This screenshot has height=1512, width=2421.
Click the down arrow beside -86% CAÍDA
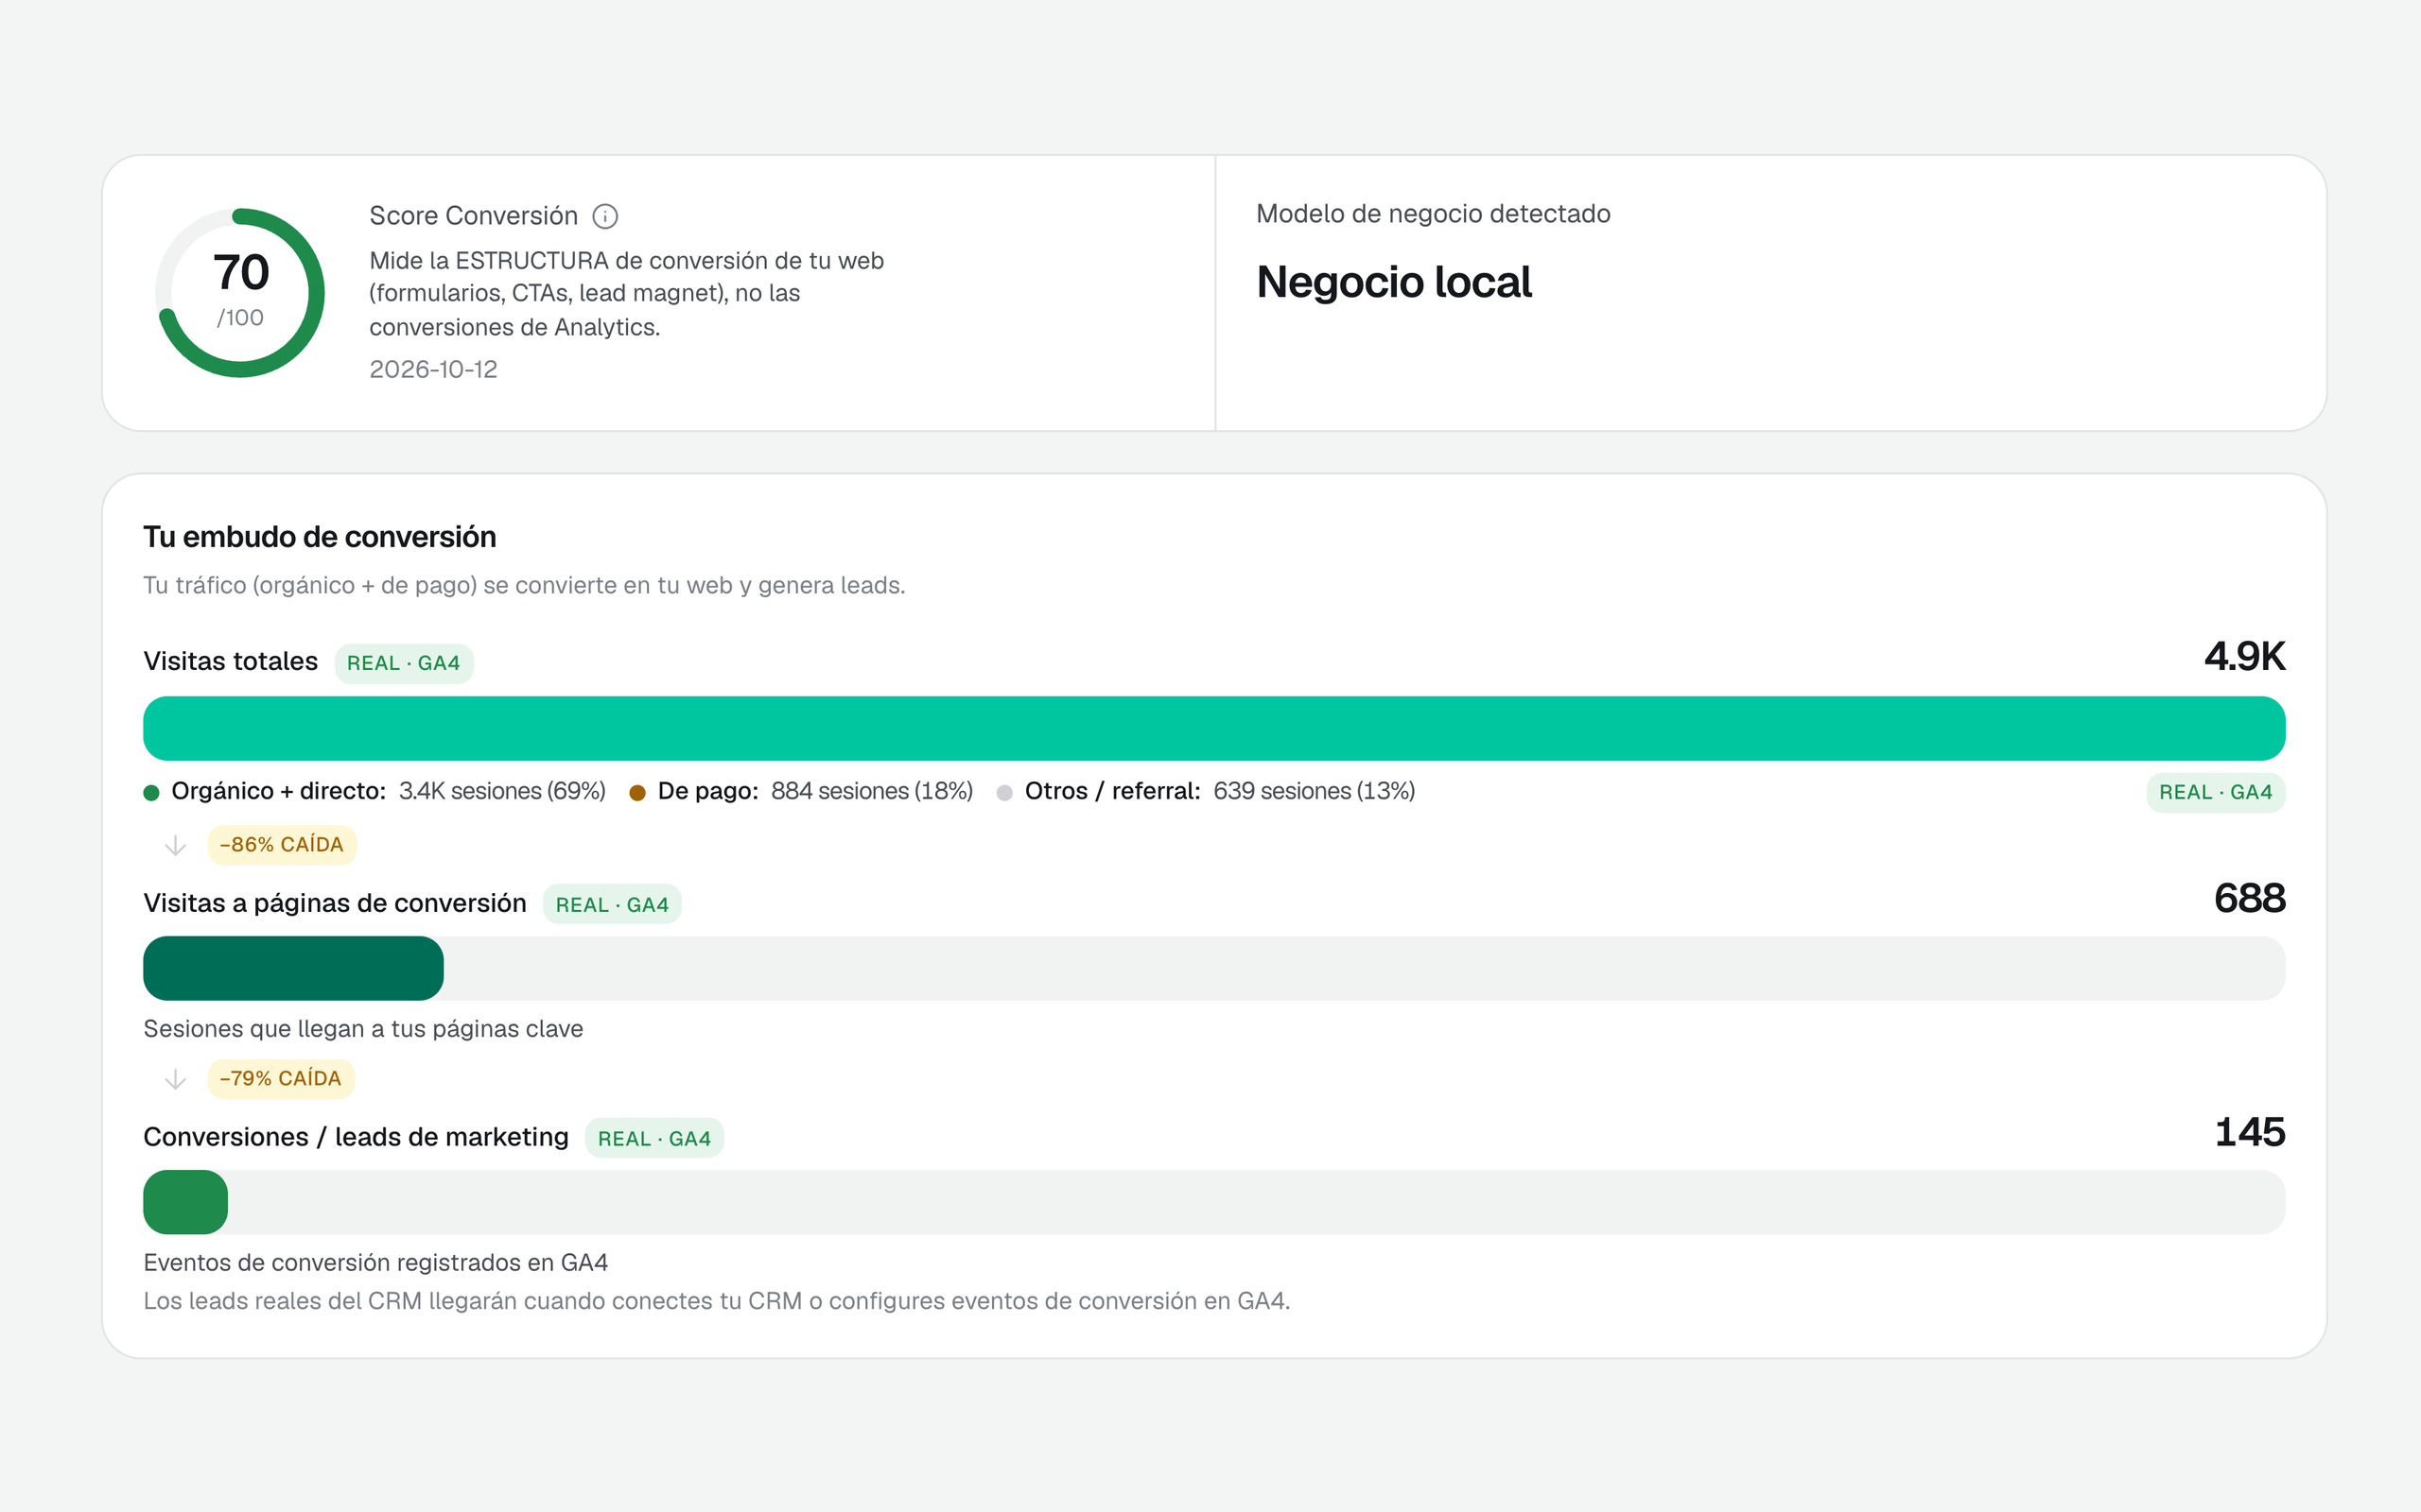click(175, 845)
